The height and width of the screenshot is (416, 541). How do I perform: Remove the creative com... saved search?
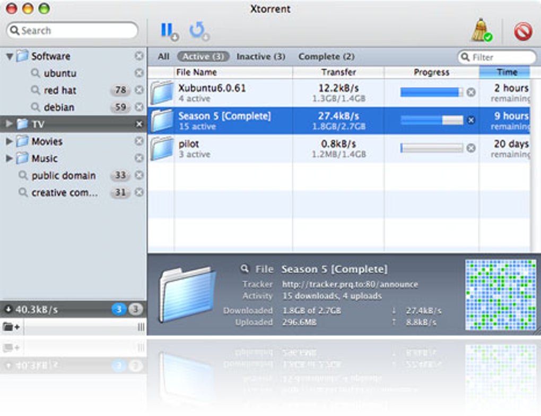click(139, 192)
